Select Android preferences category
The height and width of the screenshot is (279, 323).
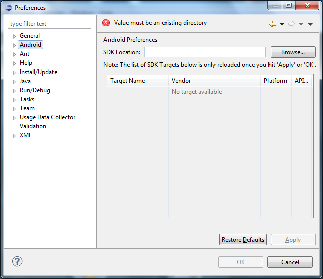(x=30, y=45)
